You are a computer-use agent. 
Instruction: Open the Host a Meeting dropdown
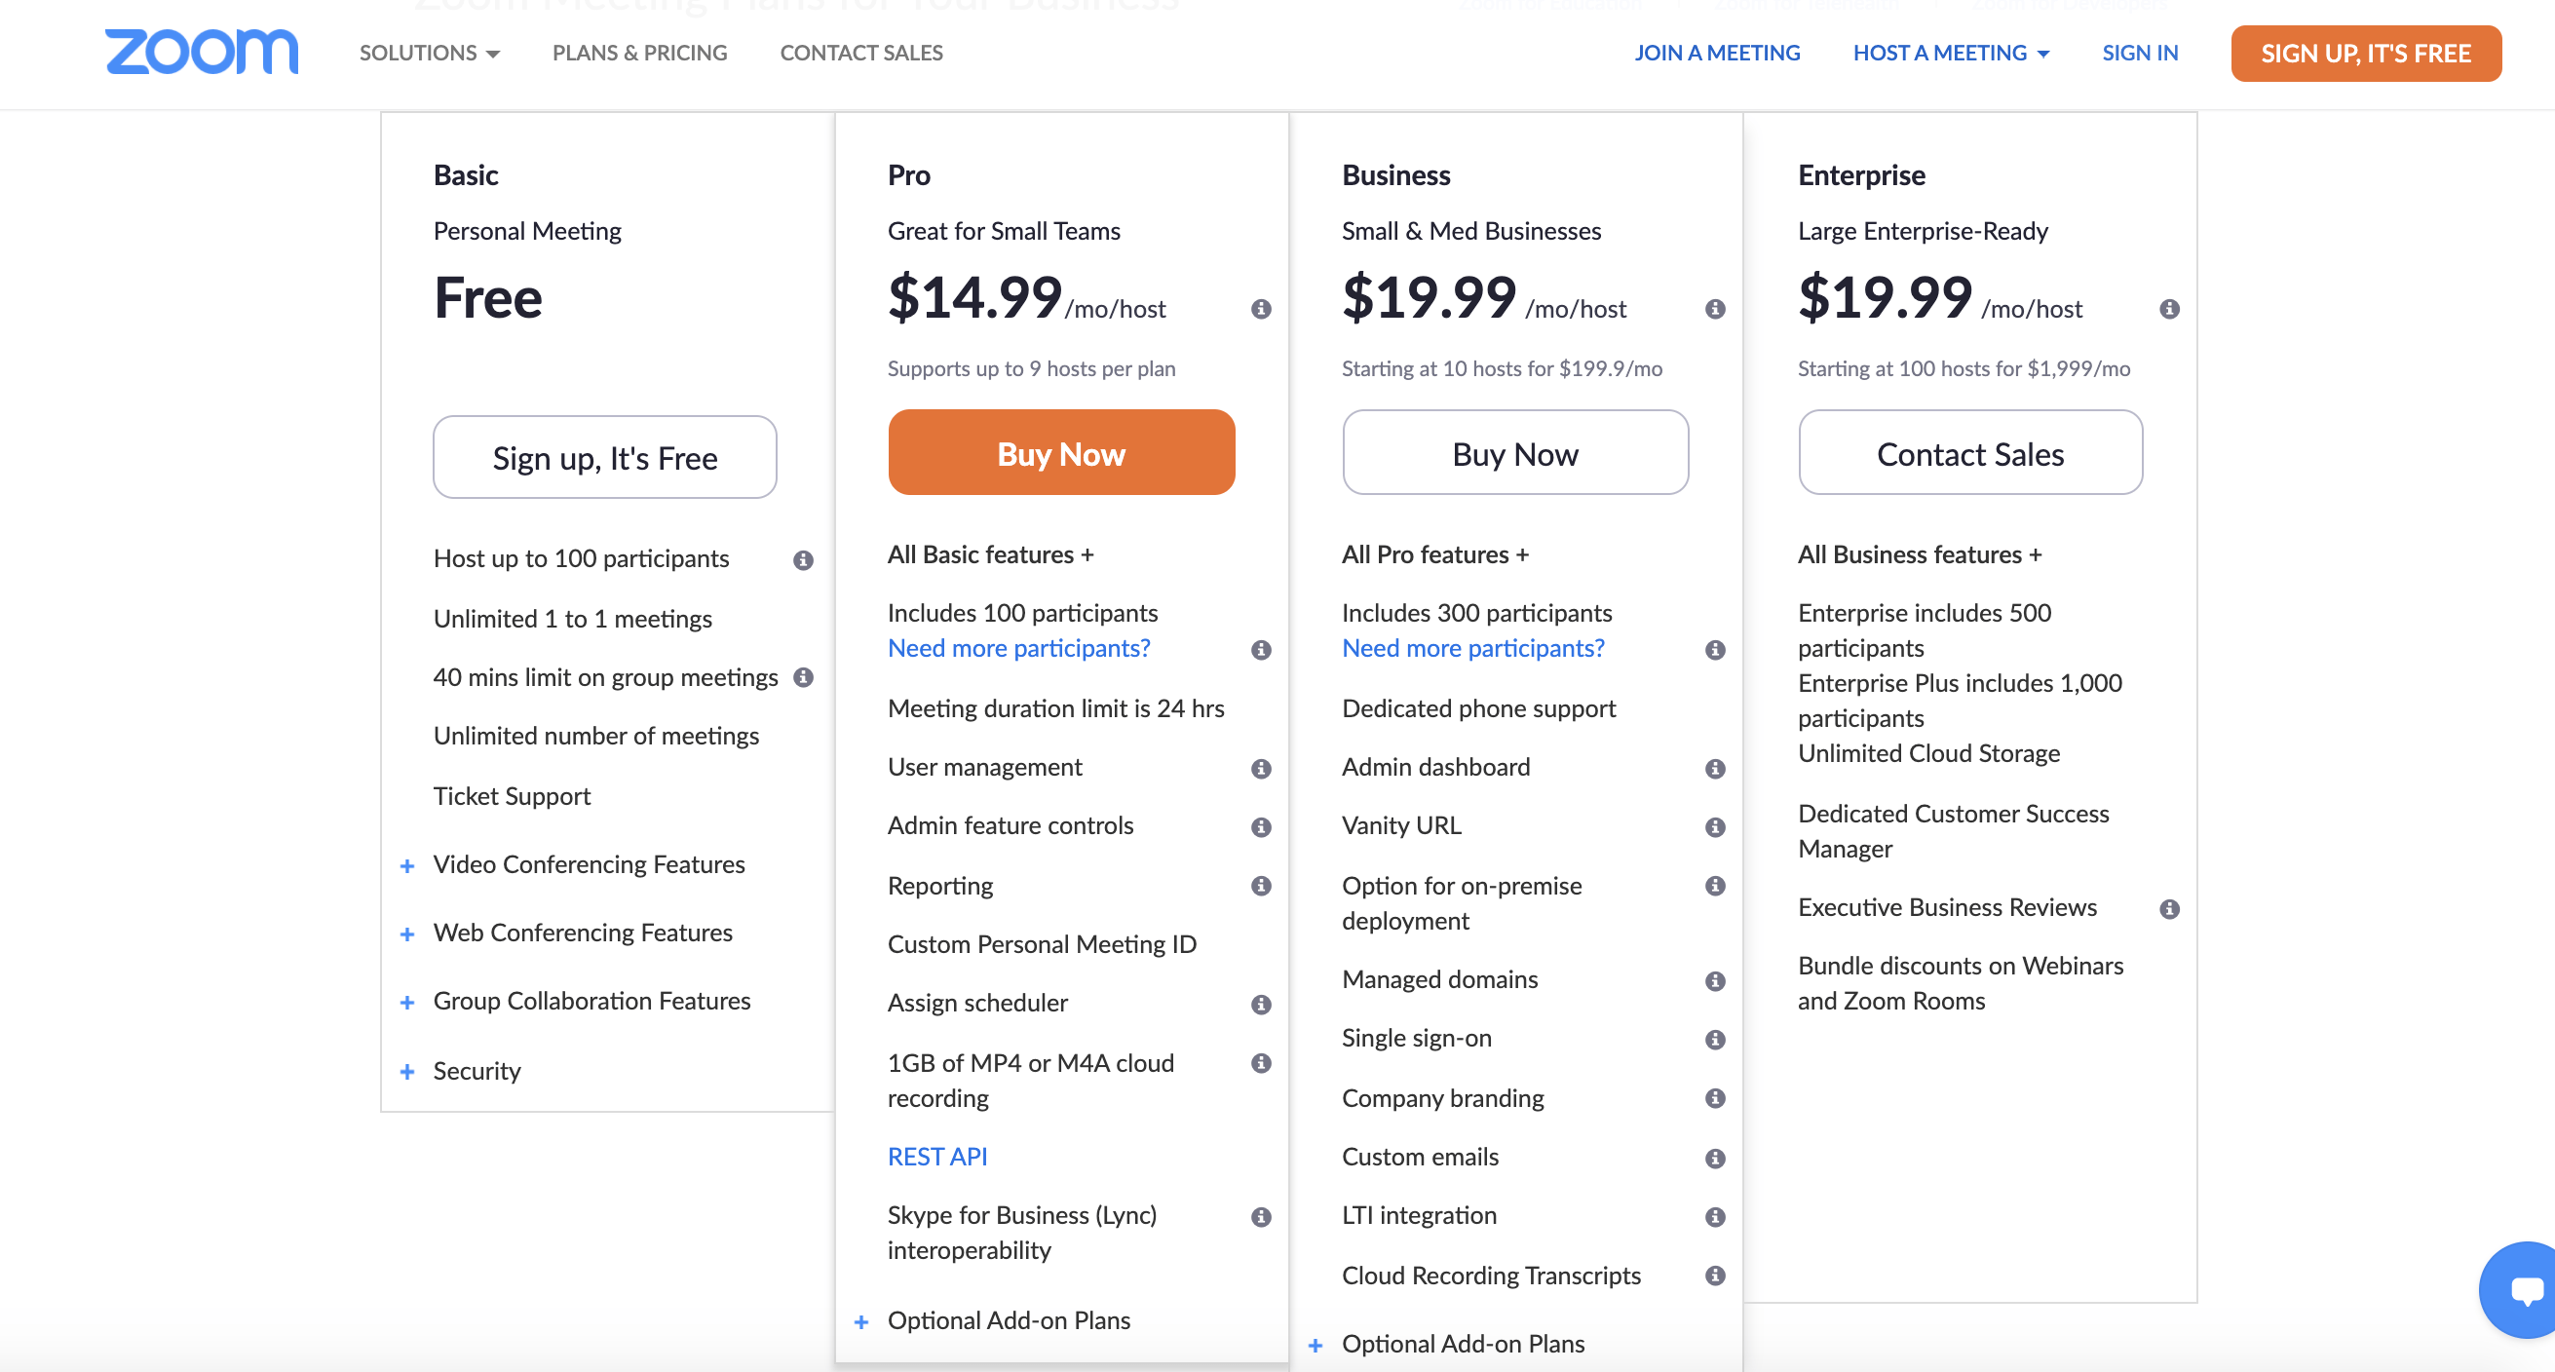pyautogui.click(x=1950, y=53)
